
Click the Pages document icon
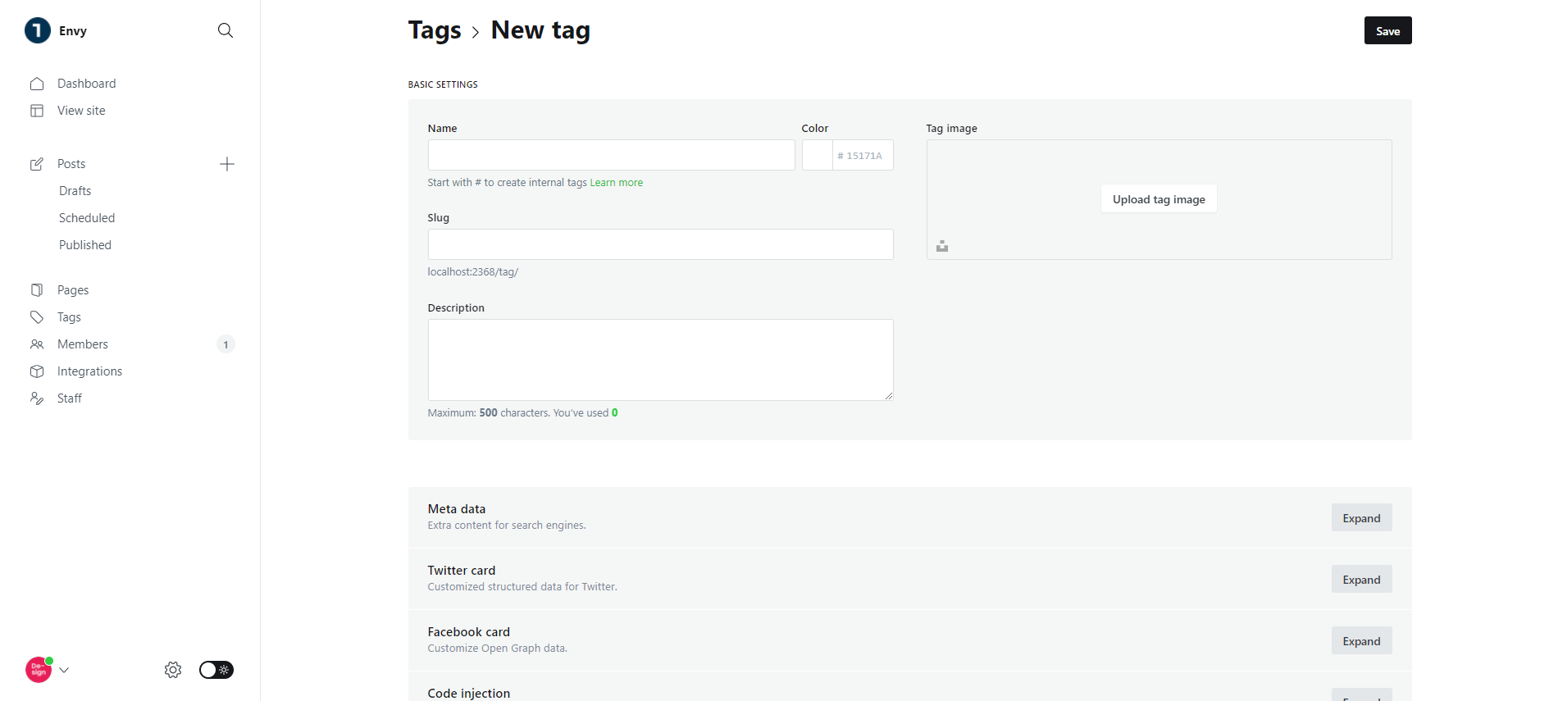(x=37, y=290)
